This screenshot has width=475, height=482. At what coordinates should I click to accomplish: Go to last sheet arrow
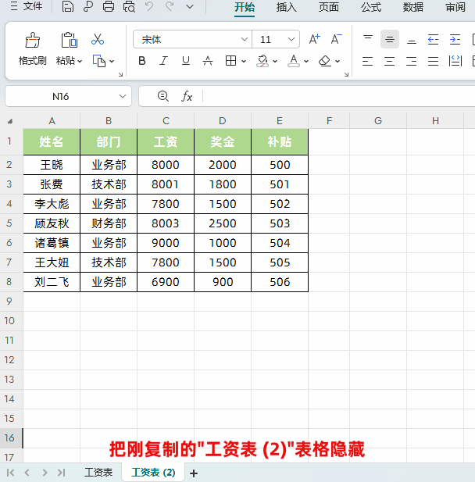pyautogui.click(x=62, y=473)
